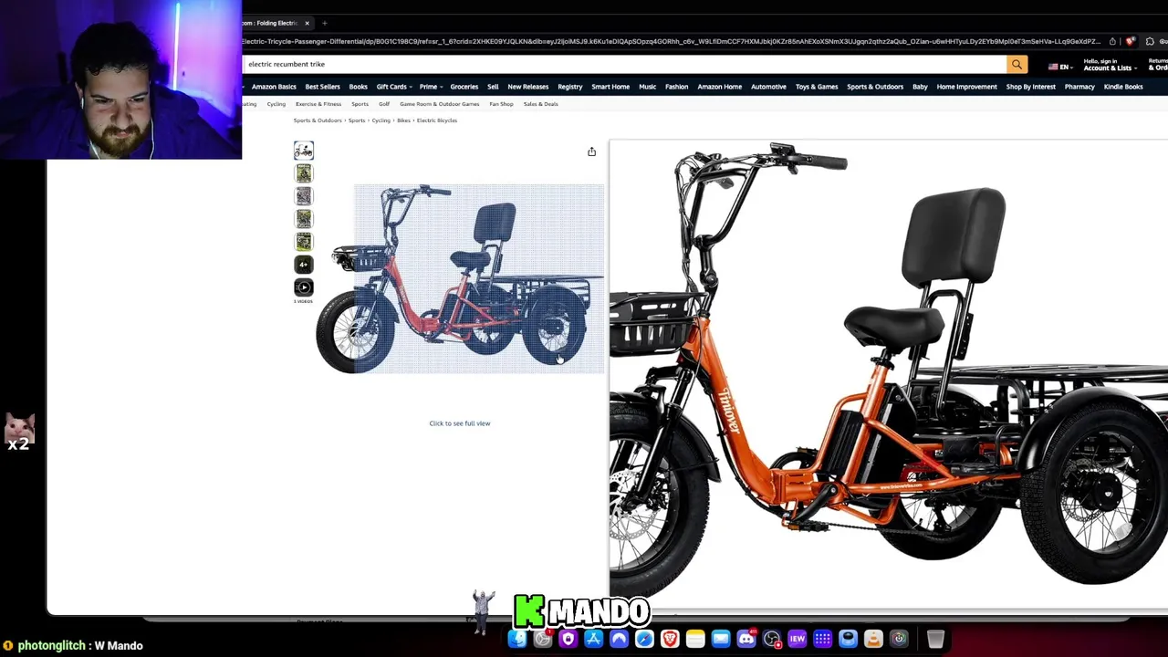Open Cycling in the sports subnav
This screenshot has height=657, width=1168.
point(276,104)
